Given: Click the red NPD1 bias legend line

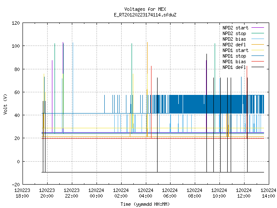Looking at the screenshot, I should point(258,62).
